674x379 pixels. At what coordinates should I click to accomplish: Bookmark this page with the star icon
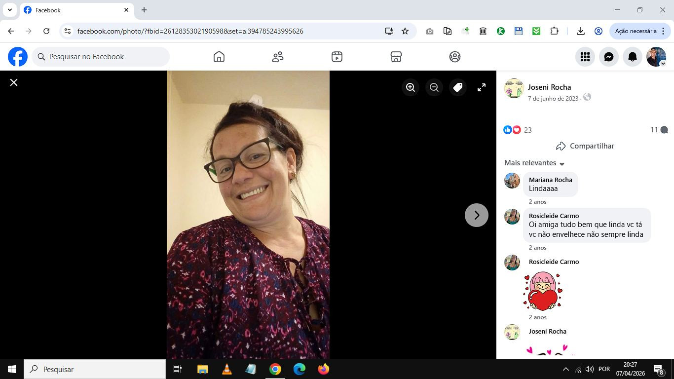pos(405,31)
